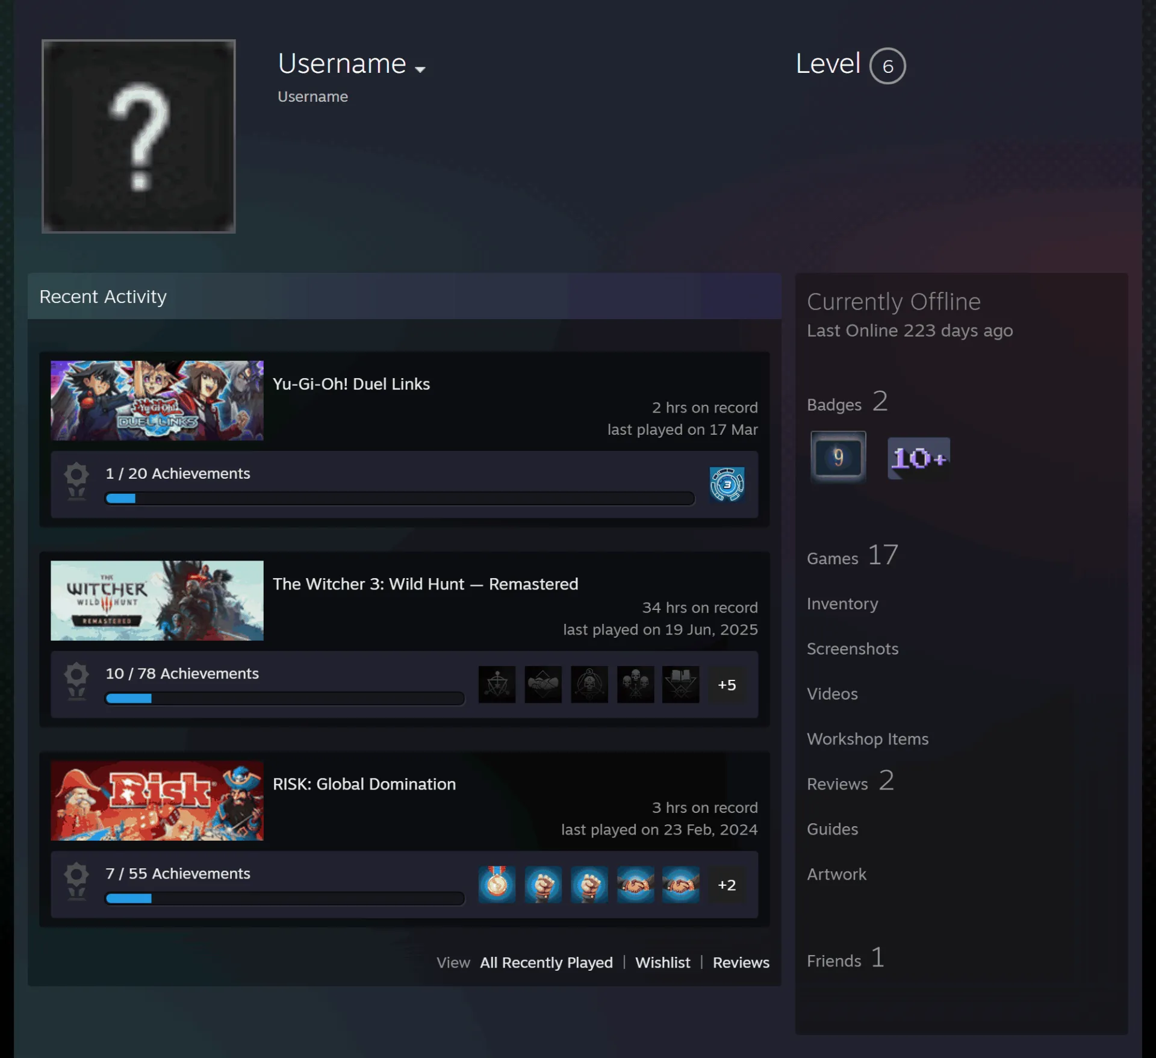Open the Friends 1 link
1156x1058 pixels.
(x=845, y=959)
